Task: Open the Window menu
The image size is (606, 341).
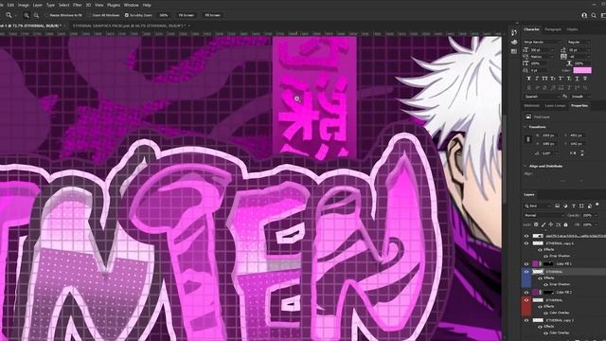Action: pyautogui.click(x=131, y=5)
